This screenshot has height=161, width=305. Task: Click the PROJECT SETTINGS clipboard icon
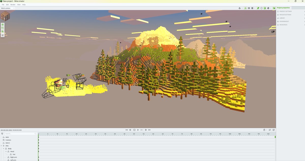tap(278, 11)
